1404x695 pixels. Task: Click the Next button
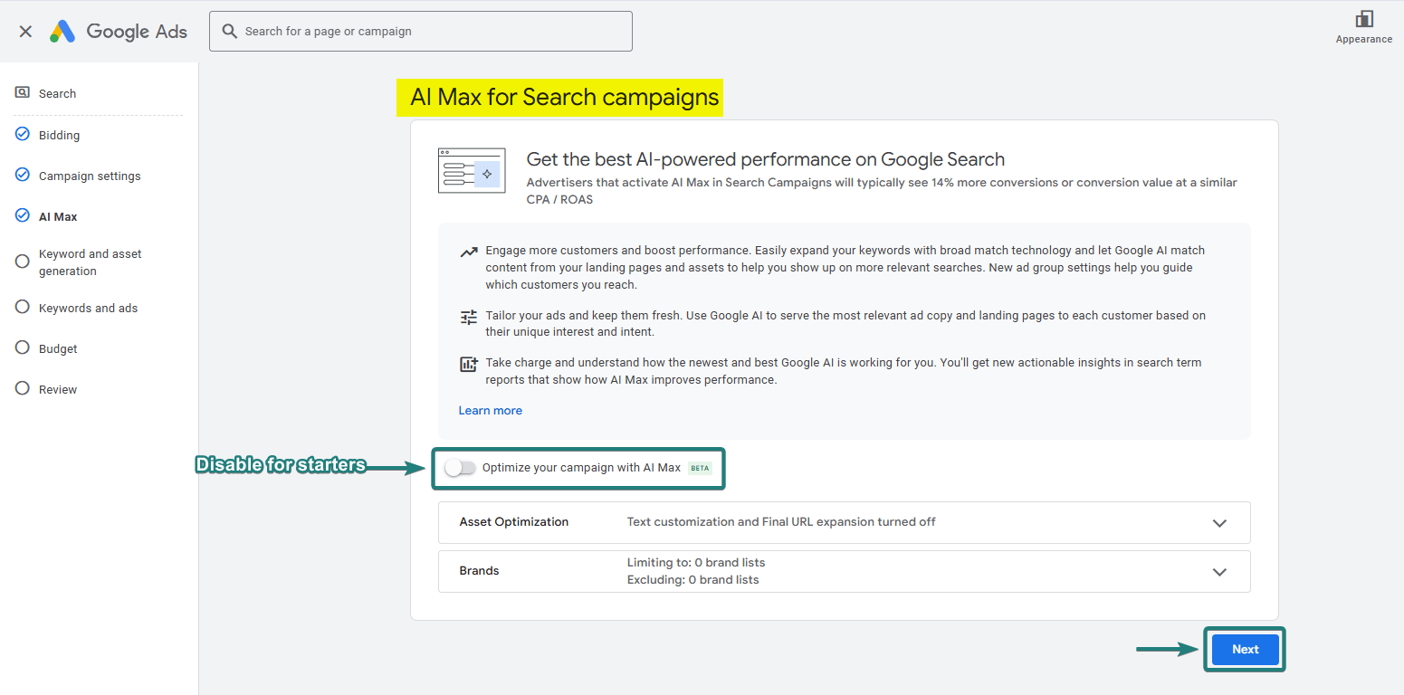coord(1245,649)
